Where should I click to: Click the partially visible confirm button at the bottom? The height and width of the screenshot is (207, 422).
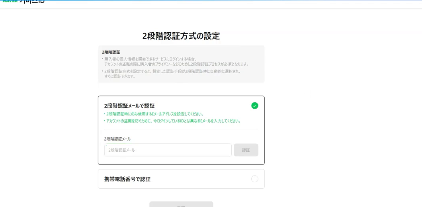coord(181,204)
